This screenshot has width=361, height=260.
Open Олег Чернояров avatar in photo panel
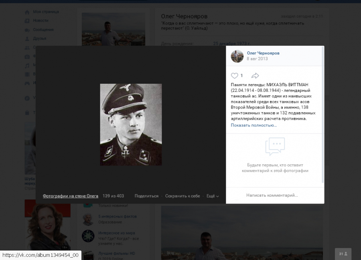tap(237, 56)
